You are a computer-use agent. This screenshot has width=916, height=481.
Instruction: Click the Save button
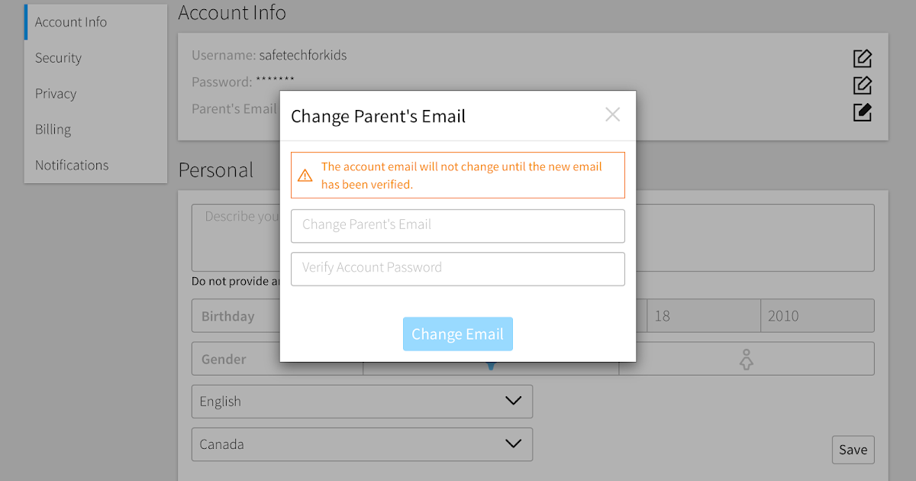853,450
